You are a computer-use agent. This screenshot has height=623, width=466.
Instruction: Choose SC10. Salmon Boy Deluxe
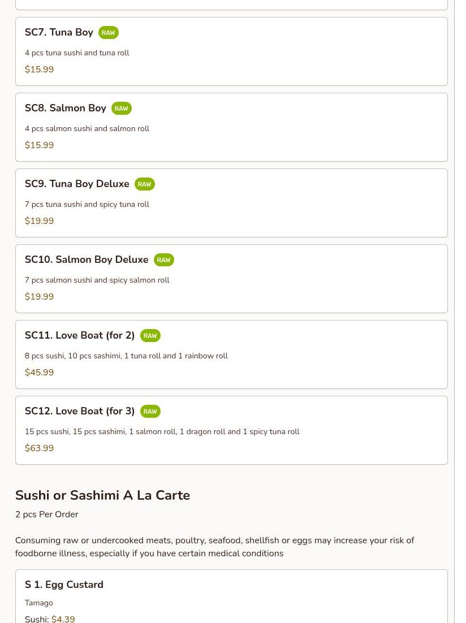[x=231, y=279]
